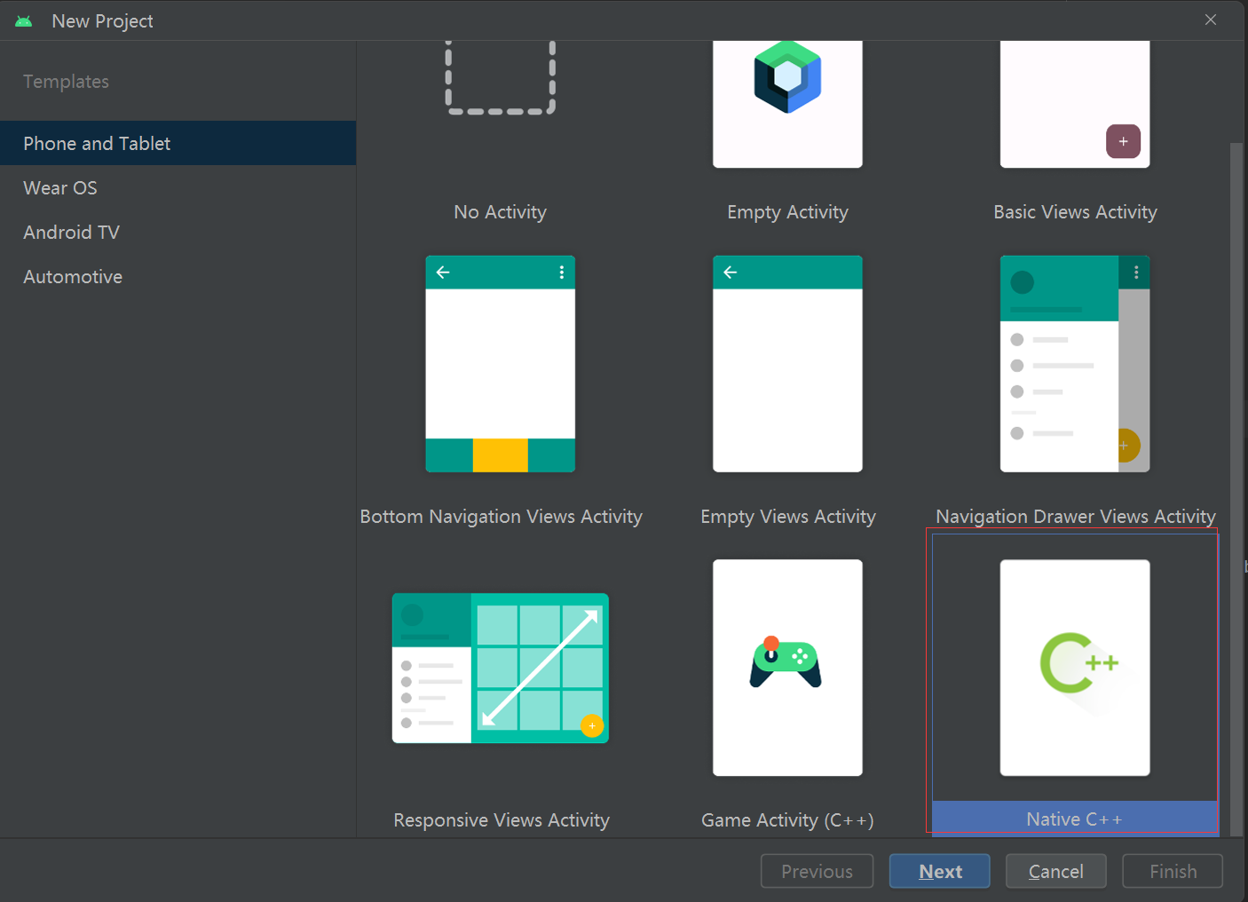The image size is (1248, 902).
Task: Choose the Native C++ logo template
Action: [x=1075, y=668]
